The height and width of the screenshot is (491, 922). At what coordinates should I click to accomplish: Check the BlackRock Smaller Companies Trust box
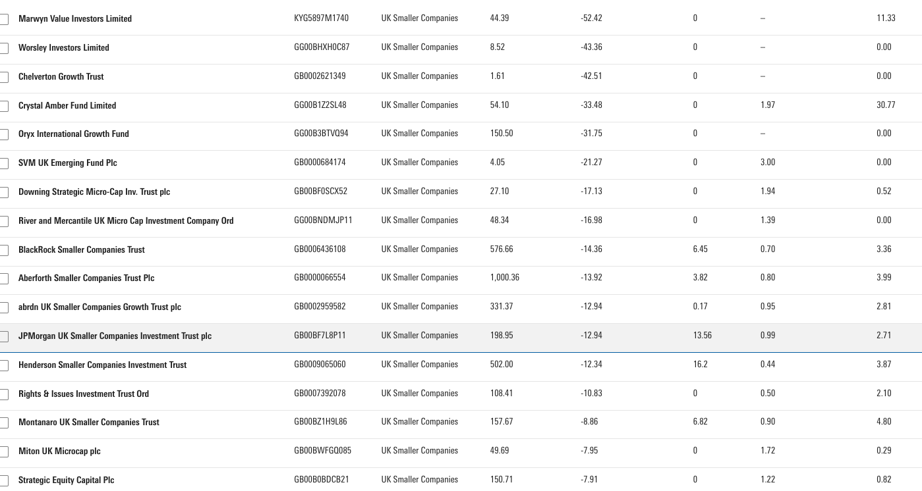point(3,250)
